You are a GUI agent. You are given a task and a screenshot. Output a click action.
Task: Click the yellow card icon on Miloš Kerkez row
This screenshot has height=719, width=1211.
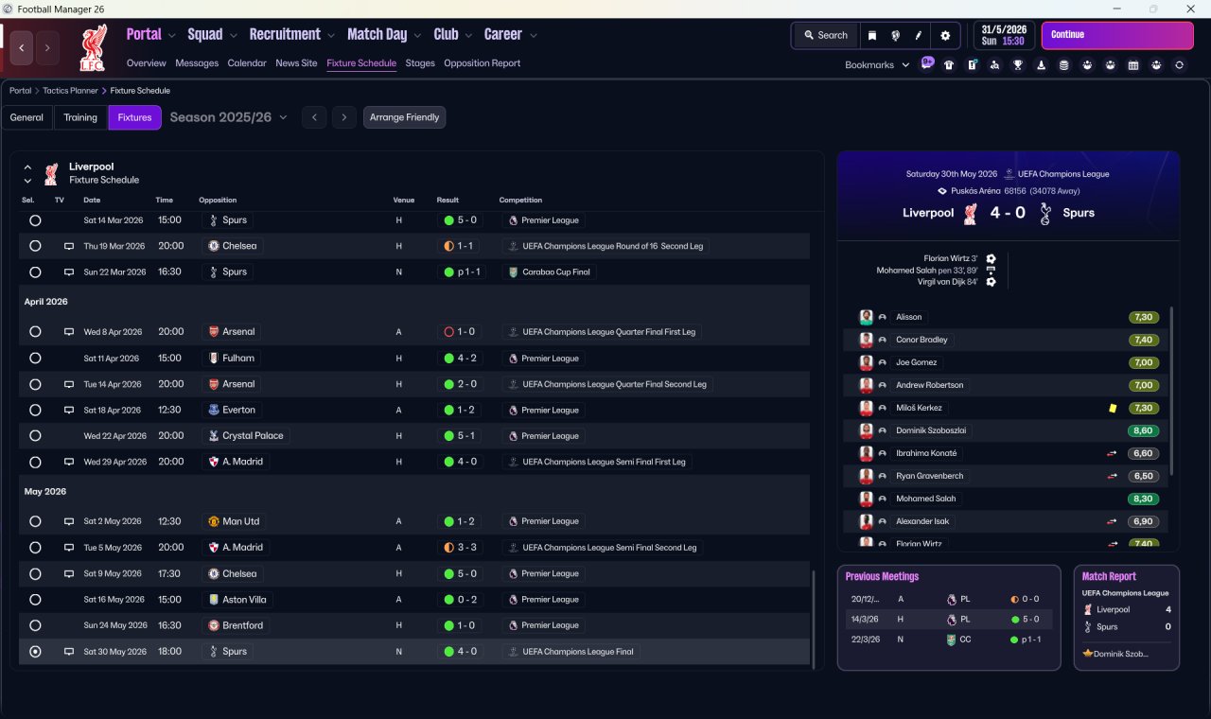click(x=1114, y=408)
